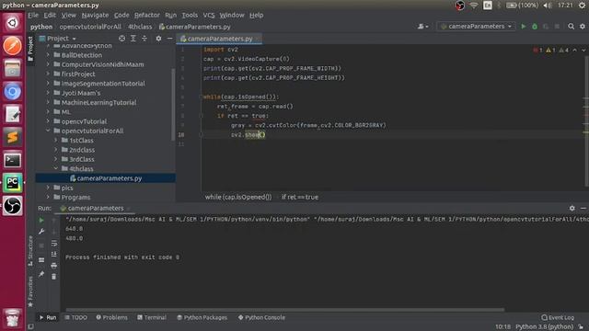Hide the Project tool window
589x331 pixels.
[169, 39]
